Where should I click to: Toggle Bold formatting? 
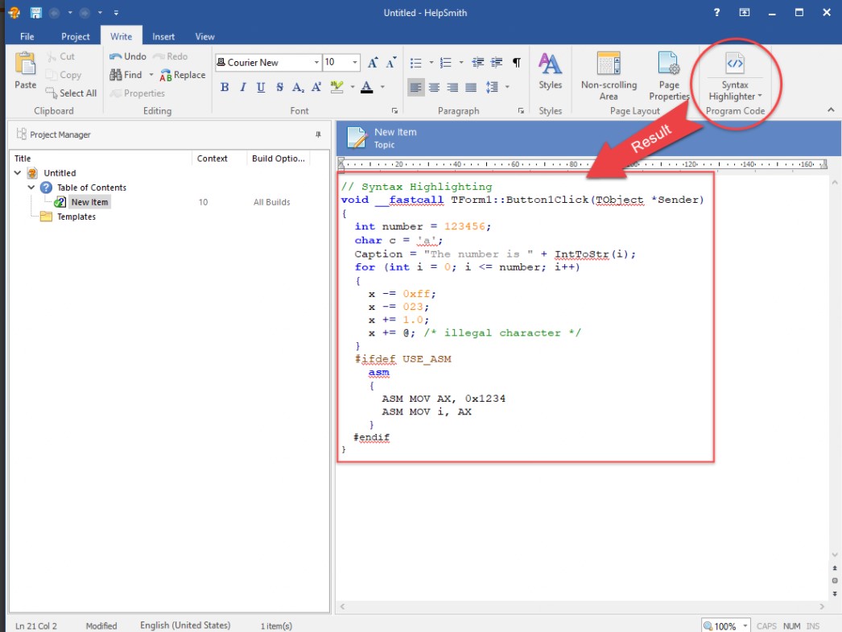click(x=225, y=88)
